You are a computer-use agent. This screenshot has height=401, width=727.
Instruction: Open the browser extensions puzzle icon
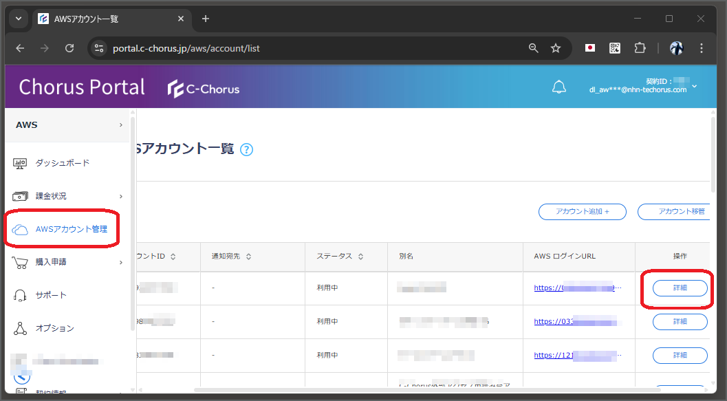coord(640,47)
